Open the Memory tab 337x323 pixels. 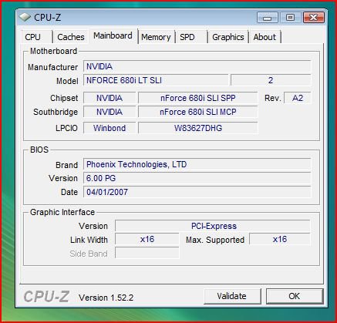click(156, 37)
